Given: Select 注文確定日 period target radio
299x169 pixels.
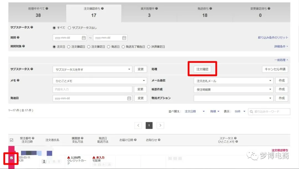Looking at the screenshot, I should pyautogui.click(x=89, y=47).
